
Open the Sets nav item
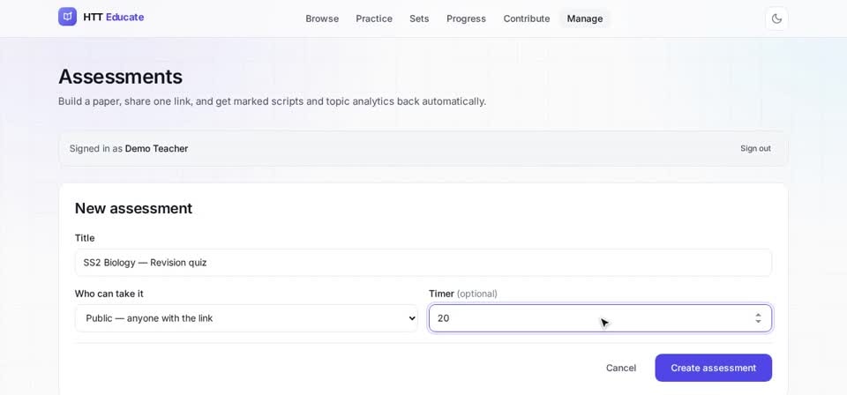click(419, 19)
